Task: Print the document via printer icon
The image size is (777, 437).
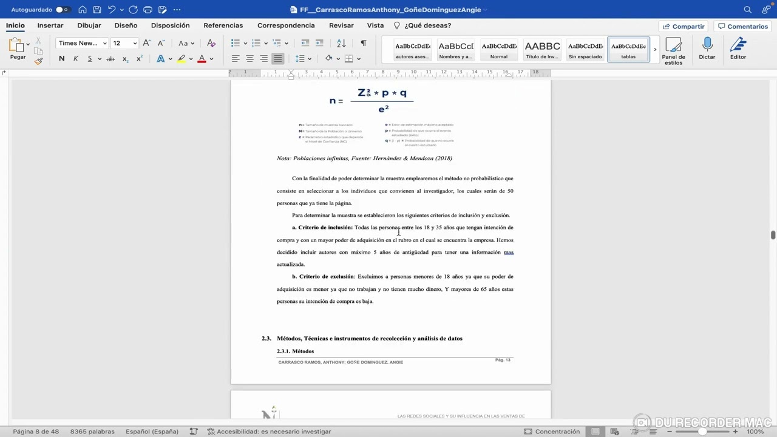Action: [148, 10]
